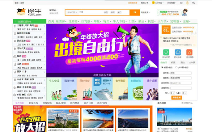Open the 所有产品 search category dropdown
Screen dimensions: 212x132
point(72,12)
